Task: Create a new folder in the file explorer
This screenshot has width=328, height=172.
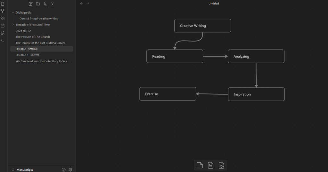Action: (38, 4)
